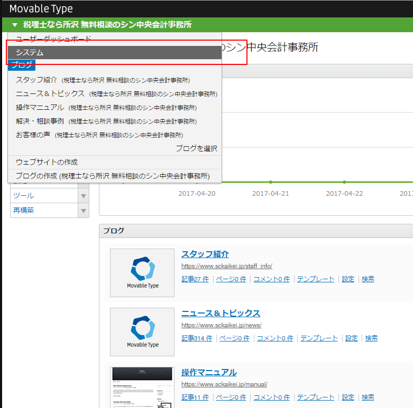
Task: Open 設定 for スタッフ紹介
Action: (x=348, y=279)
